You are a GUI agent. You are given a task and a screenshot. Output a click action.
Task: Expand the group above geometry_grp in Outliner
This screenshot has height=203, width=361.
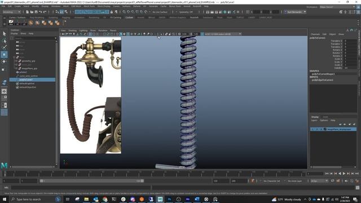tap(14, 57)
